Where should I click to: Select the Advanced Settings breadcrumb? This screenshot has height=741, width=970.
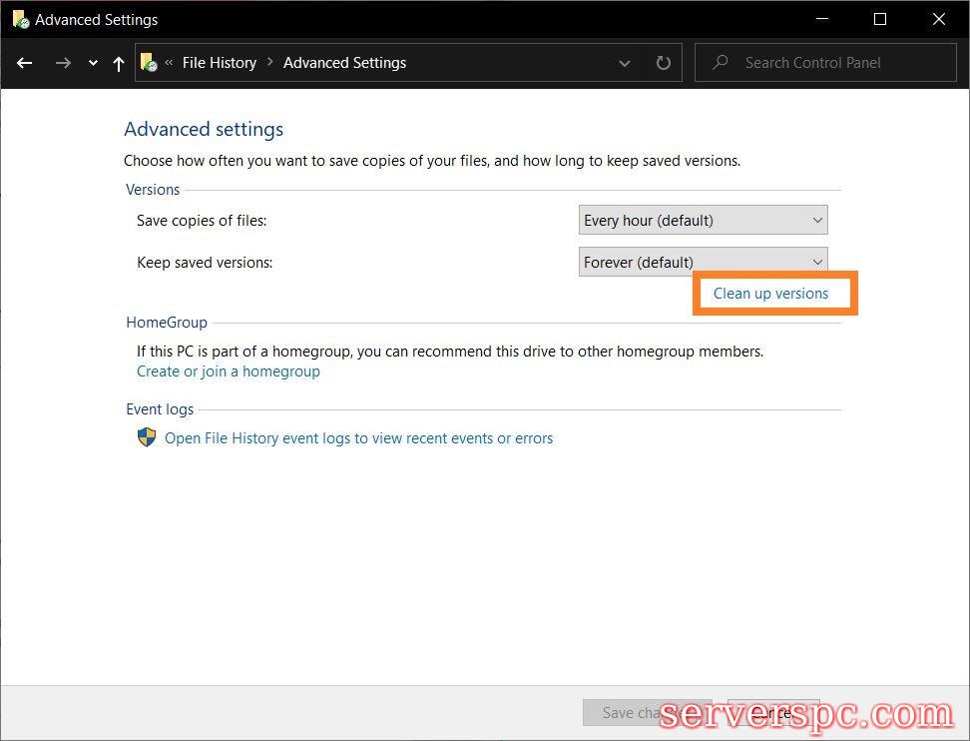click(x=344, y=63)
